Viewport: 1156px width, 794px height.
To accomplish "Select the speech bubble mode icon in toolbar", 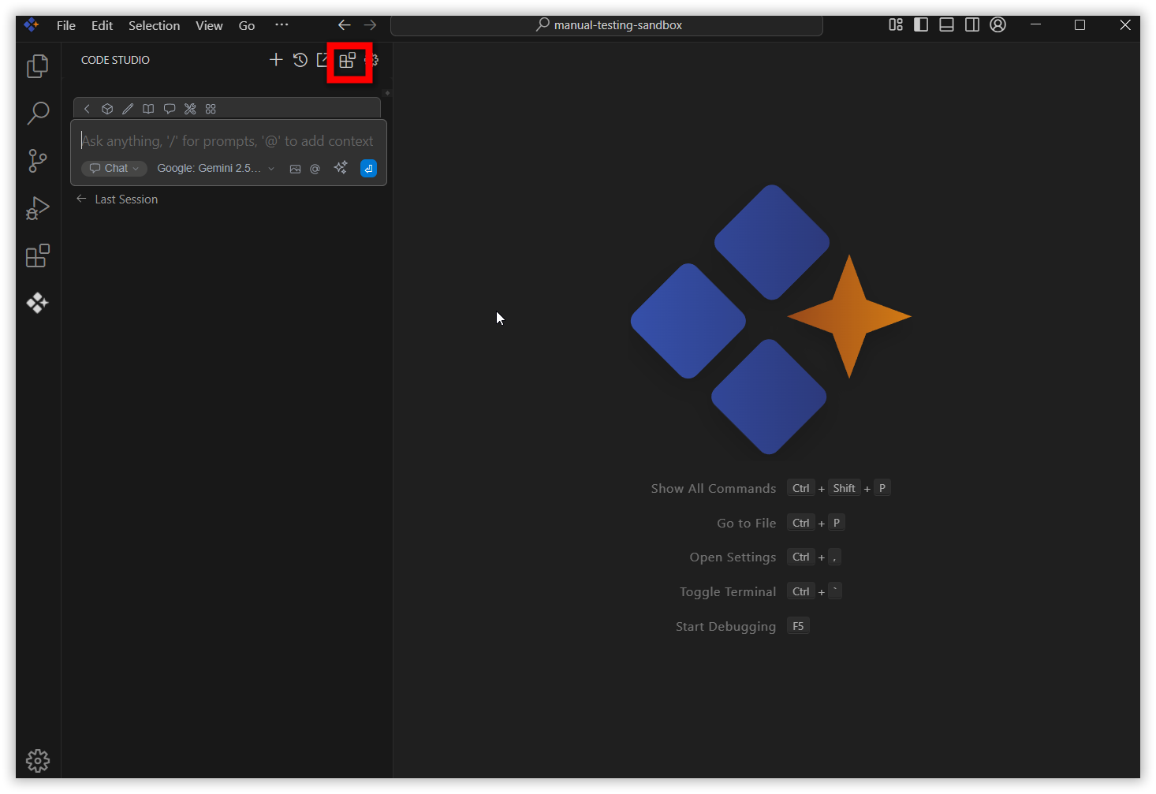I will 170,109.
